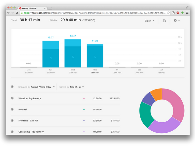The image size is (195, 146).
Task: Click the circled P extension icon
Action: [x=173, y=13]
